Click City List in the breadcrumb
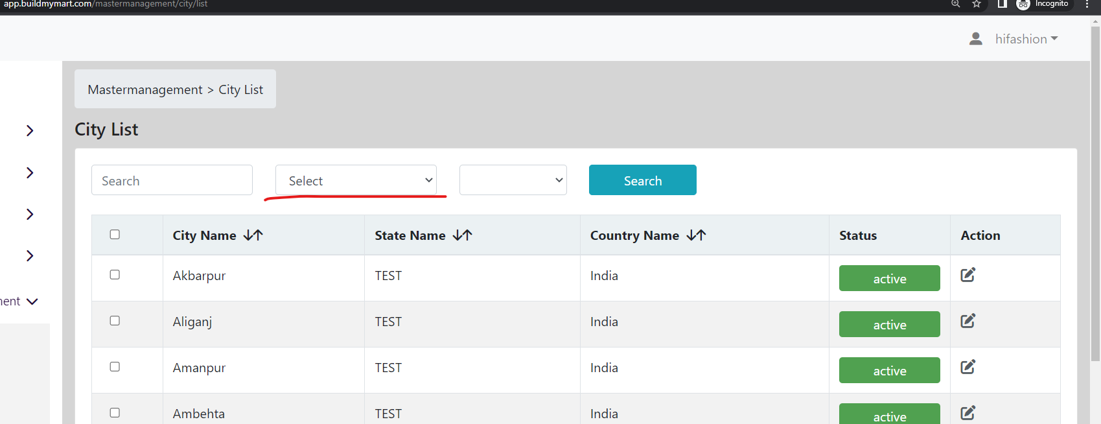This screenshot has width=1101, height=424. tap(241, 89)
